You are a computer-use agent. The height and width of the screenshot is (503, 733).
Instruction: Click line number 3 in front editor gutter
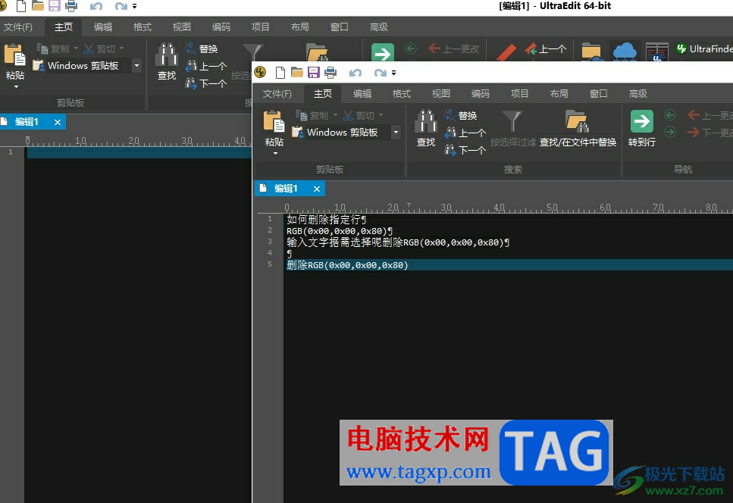(x=270, y=242)
